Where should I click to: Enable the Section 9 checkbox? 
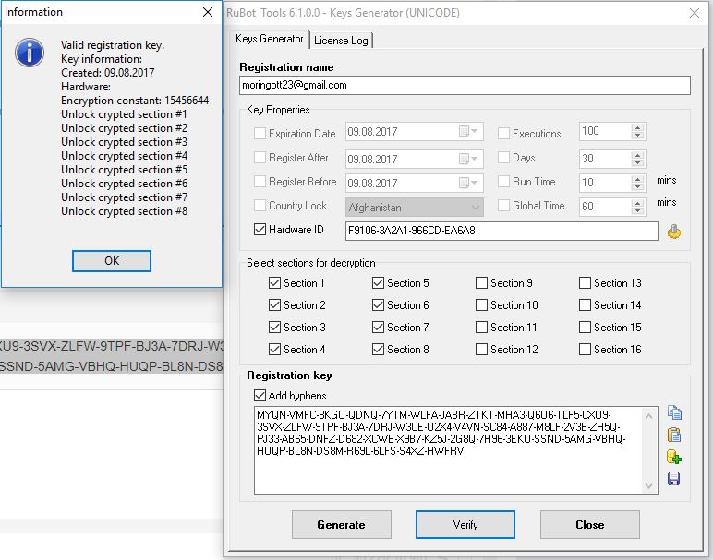point(482,283)
